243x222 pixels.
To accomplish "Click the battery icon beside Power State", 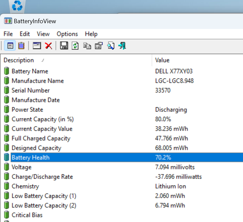I will (6, 109).
